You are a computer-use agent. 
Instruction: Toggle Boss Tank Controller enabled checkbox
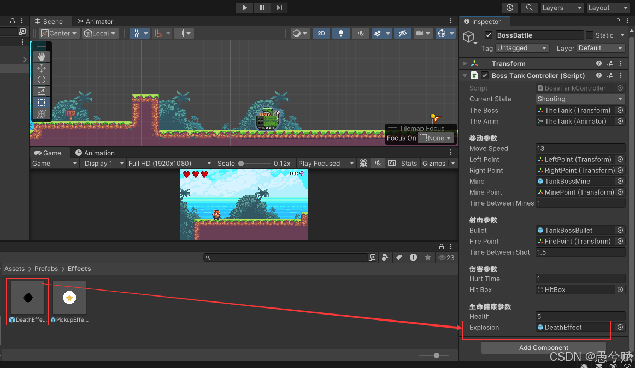pyautogui.click(x=485, y=76)
